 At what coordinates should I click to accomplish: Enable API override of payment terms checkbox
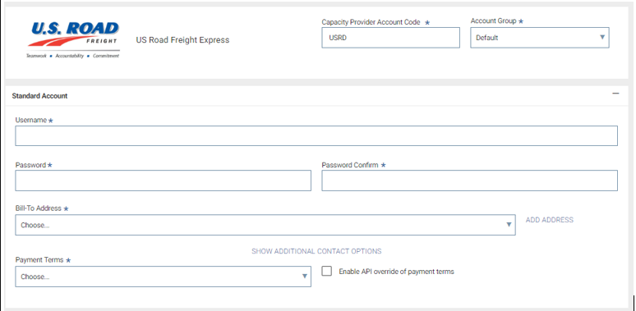(x=326, y=271)
